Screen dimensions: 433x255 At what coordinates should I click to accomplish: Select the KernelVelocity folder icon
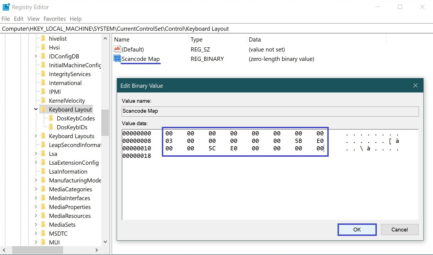43,100
